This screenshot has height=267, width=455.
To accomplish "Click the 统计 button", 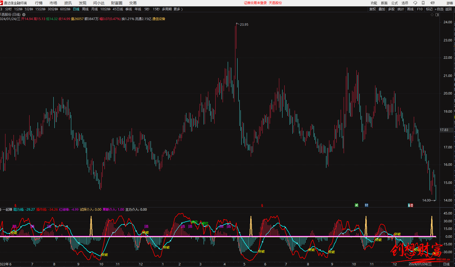I will pyautogui.click(x=401, y=9).
